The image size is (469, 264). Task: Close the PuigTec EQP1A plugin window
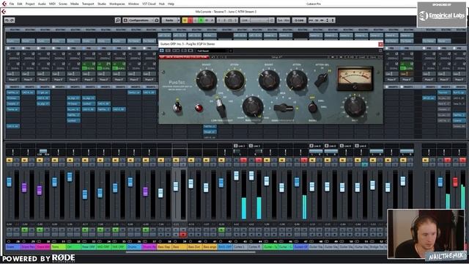tap(380, 44)
